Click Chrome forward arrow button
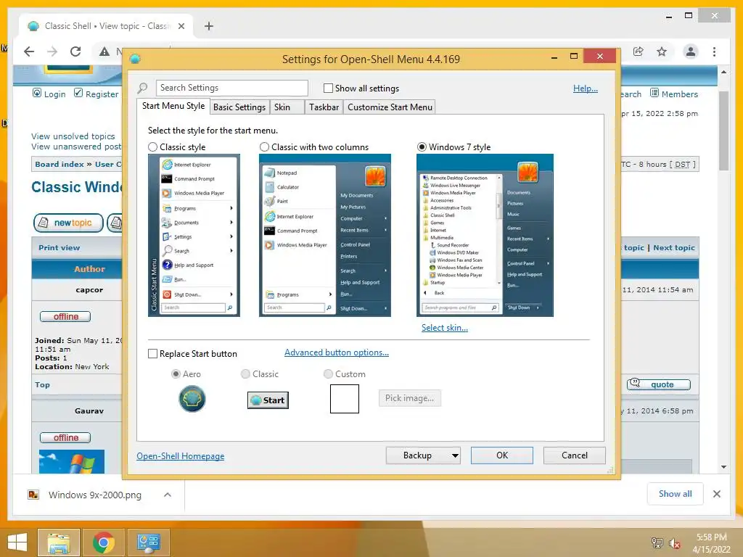 click(52, 51)
